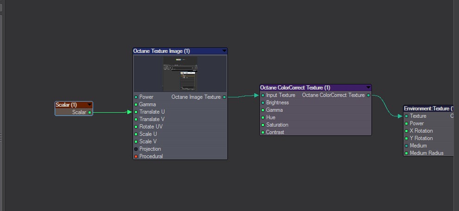Click the 'Scale U' label text
The height and width of the screenshot is (211, 459).
tap(148, 134)
